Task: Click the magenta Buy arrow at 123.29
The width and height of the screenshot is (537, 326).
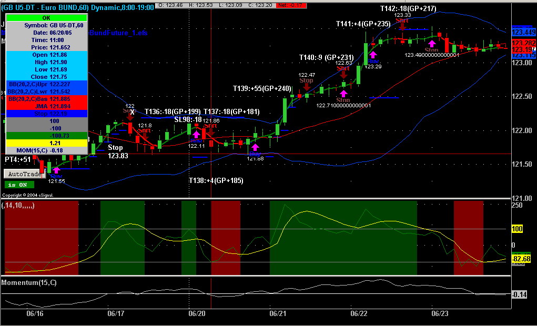Action: click(373, 55)
